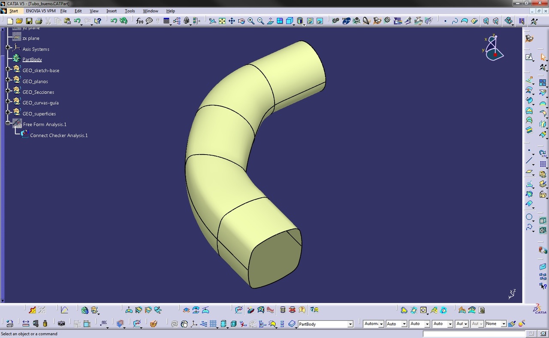Open the Start menu

point(14,11)
